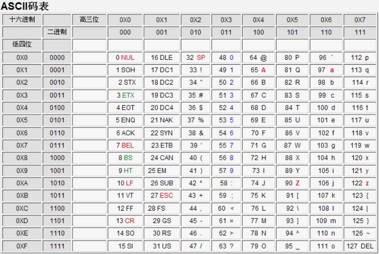Select the cell '9 HT'

click(x=125, y=170)
